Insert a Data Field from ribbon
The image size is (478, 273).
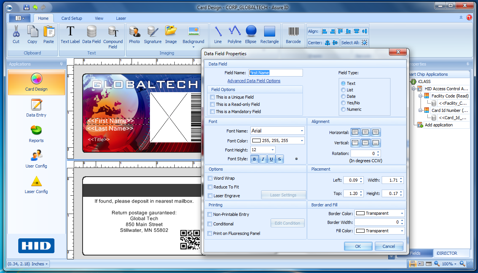click(91, 35)
